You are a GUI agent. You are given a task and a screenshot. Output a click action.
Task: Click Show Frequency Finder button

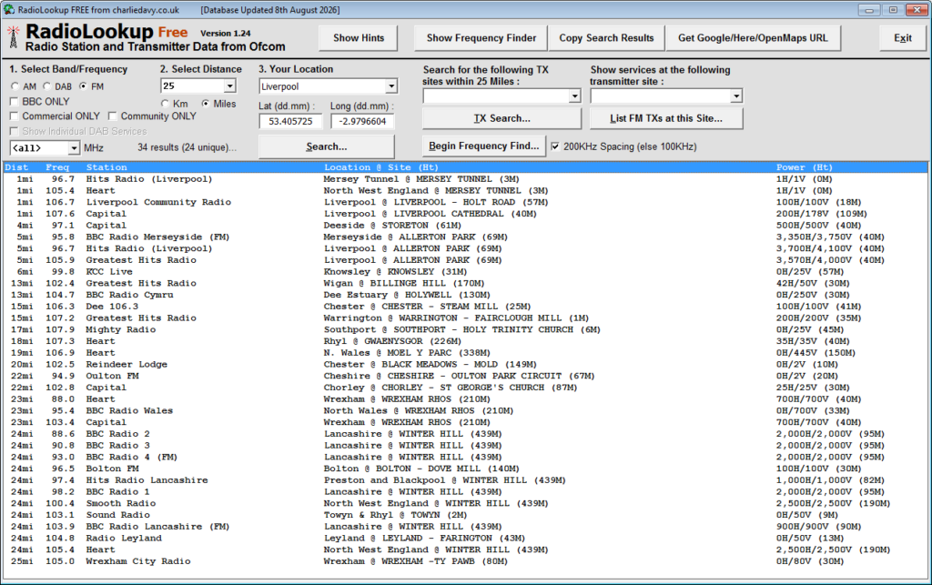click(481, 38)
